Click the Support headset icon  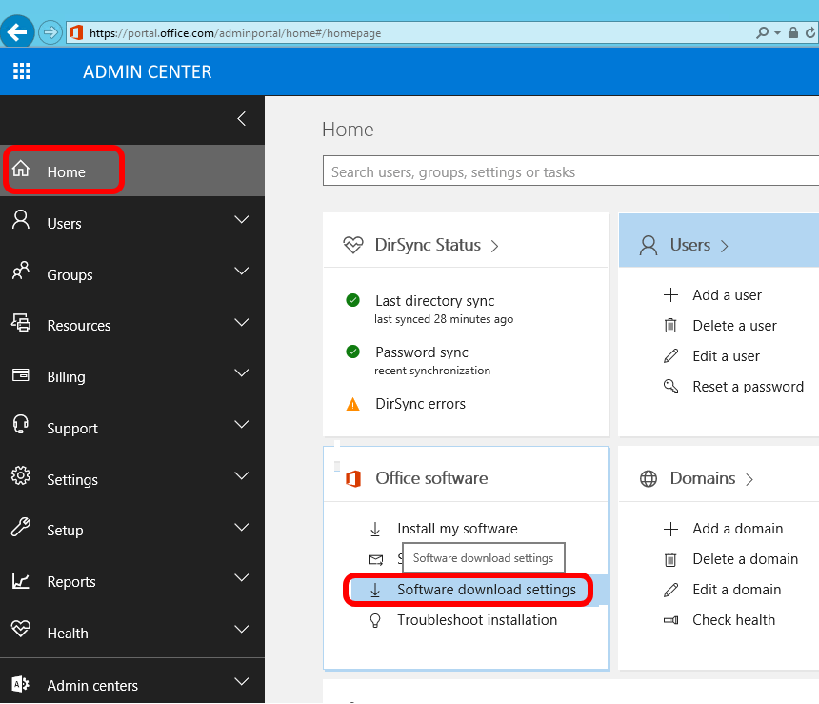click(21, 427)
